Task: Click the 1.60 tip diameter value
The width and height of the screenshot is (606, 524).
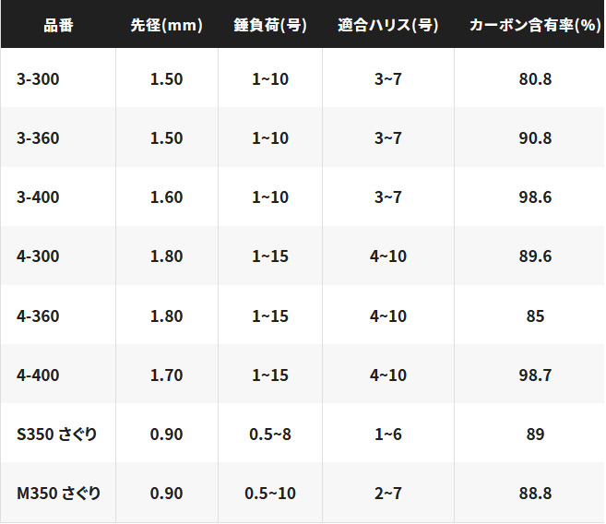Action: (166, 197)
